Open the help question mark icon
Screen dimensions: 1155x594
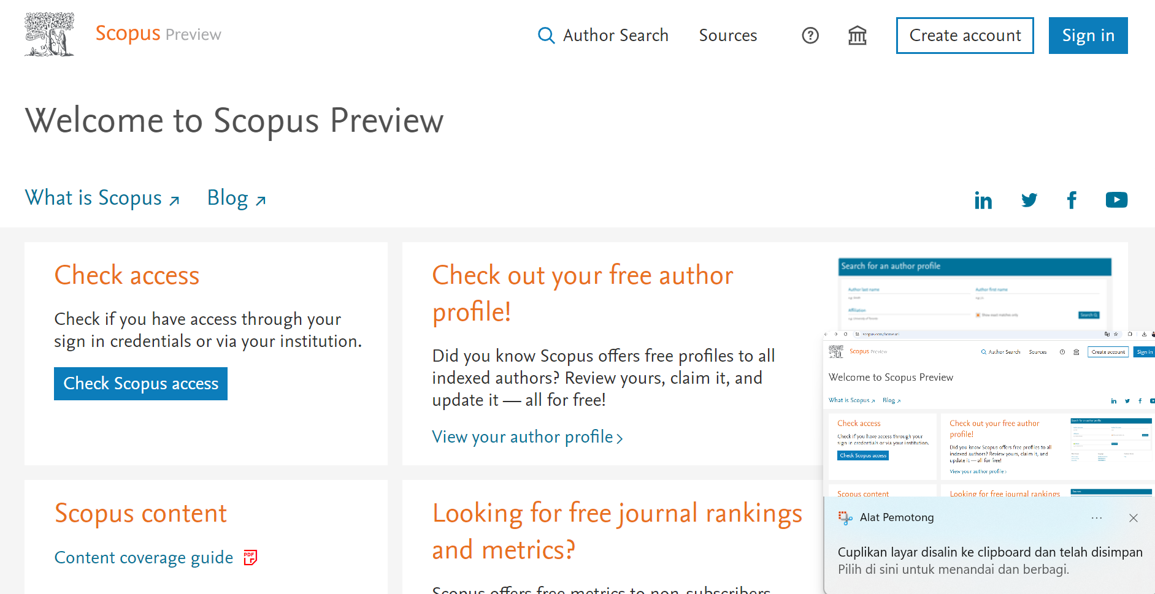pos(810,36)
